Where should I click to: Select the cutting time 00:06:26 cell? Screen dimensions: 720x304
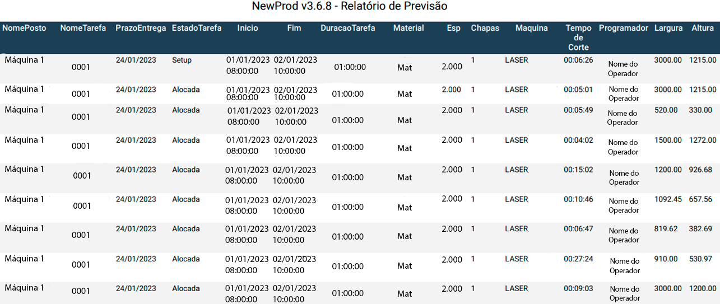578,60
